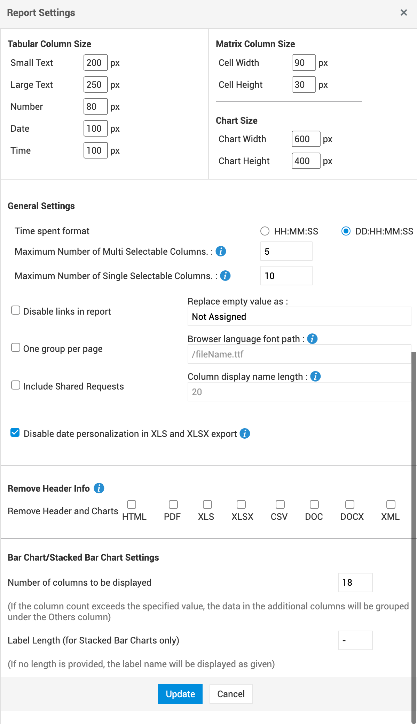Click info icon for date personalization option
Viewport: 417px width, 724px height.
click(x=245, y=433)
